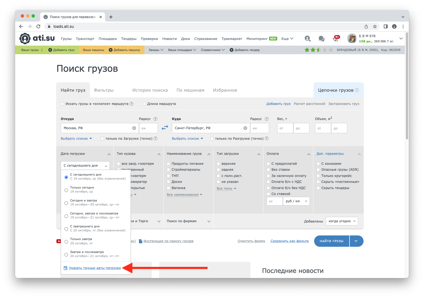Select the С завтрашнего дня radio option
Image resolution: width=424 pixels, height=298 pixels.
coord(66,229)
